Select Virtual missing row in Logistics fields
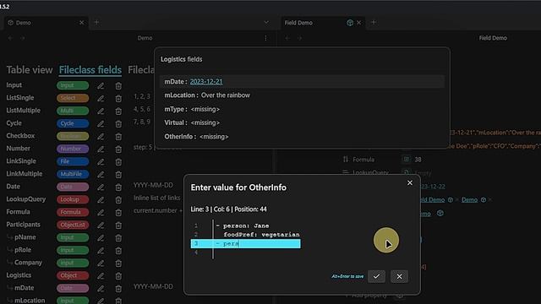541x304 pixels. pyautogui.click(x=302, y=122)
